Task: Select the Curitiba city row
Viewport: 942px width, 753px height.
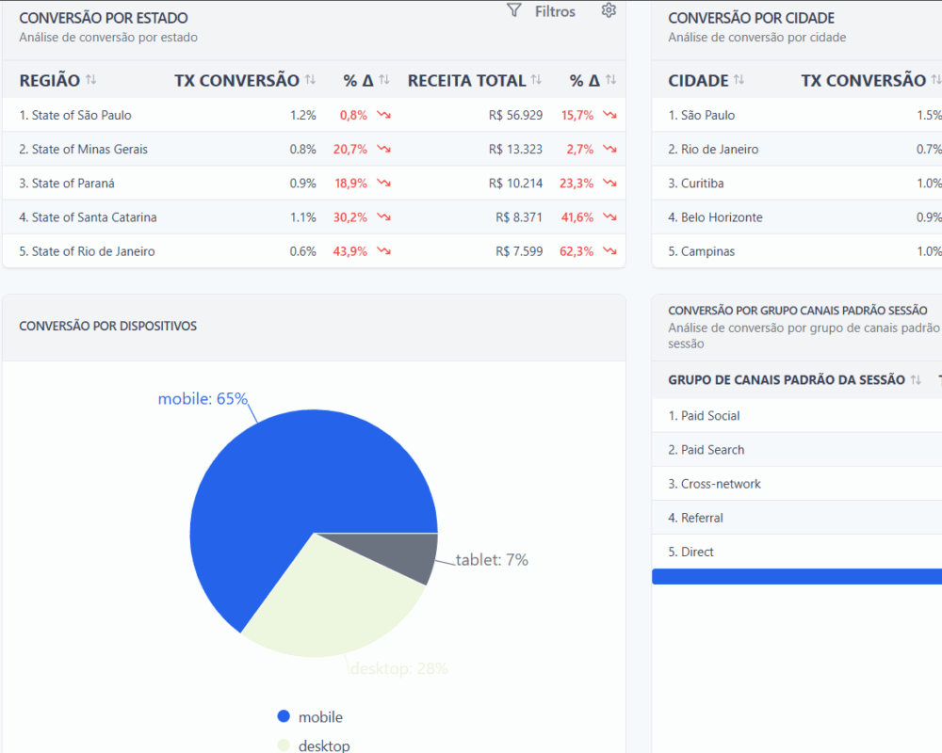Action: coord(797,184)
